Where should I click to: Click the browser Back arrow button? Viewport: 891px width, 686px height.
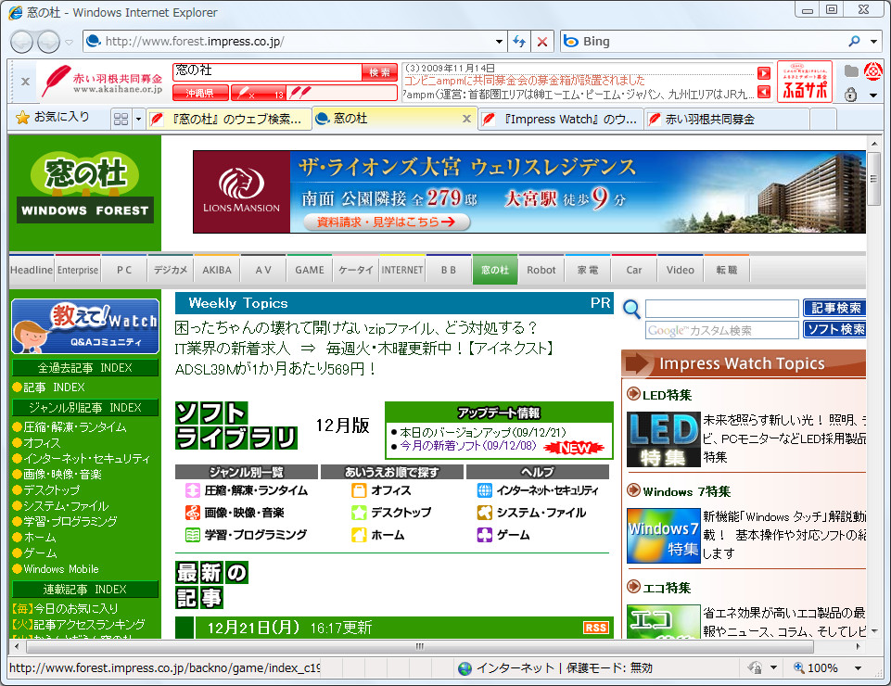pyautogui.click(x=21, y=42)
